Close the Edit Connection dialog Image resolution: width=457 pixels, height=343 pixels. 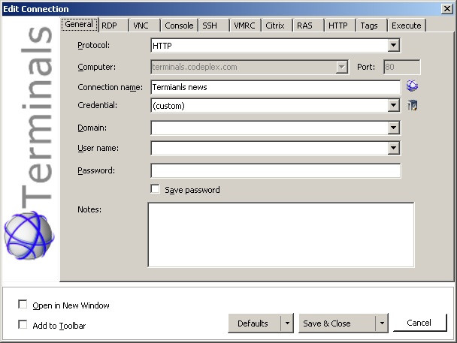pyautogui.click(x=446, y=9)
